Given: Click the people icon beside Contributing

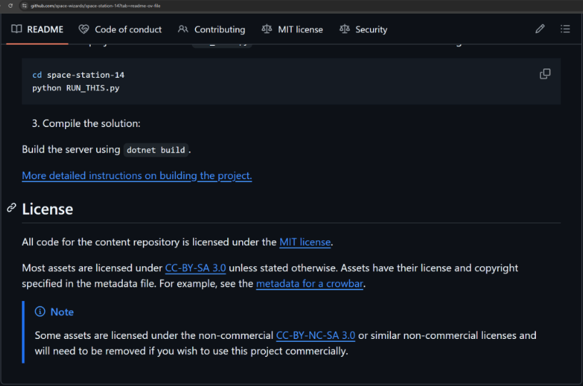Looking at the screenshot, I should 183,29.
